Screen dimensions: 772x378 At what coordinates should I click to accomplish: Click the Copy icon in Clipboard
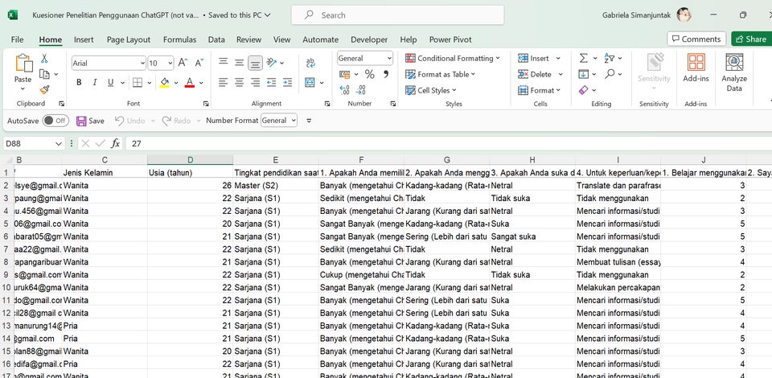point(44,74)
